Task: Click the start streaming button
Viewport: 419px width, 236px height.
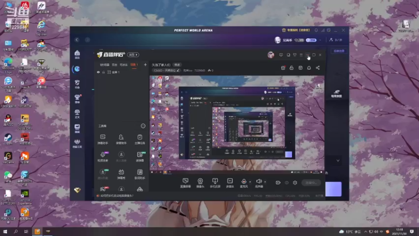Action: [x=311, y=183]
